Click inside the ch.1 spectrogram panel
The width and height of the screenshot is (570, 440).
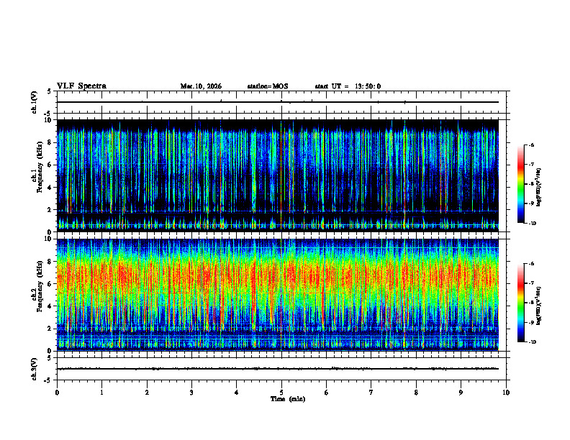click(x=278, y=175)
